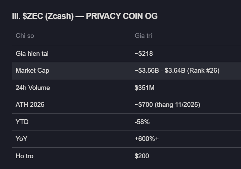Click the $ZEC (Zcash) heading text
Screen dimensions: 241x169
(x=48, y=16)
